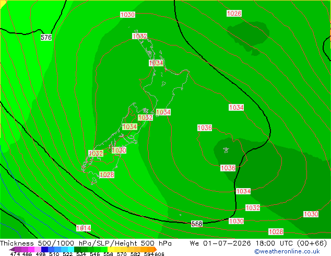This screenshot has width=331, height=256.
Task: Click the '(00+66)' forecast hour text
Action: coord(312,243)
